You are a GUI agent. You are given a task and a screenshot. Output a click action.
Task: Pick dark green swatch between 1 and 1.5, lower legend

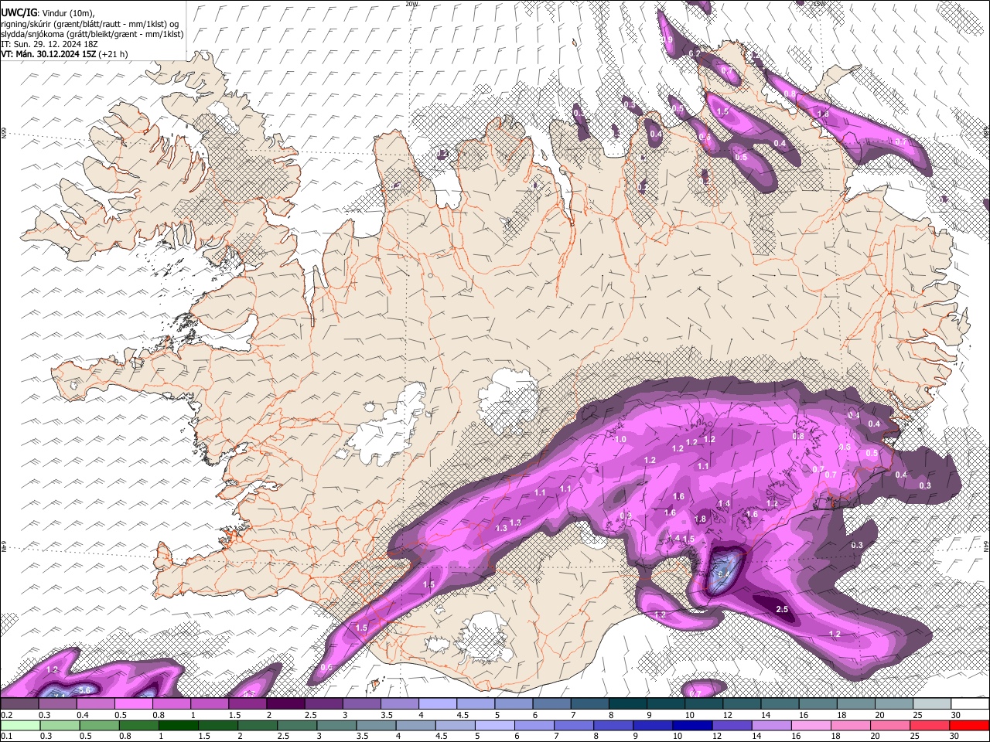178,725
